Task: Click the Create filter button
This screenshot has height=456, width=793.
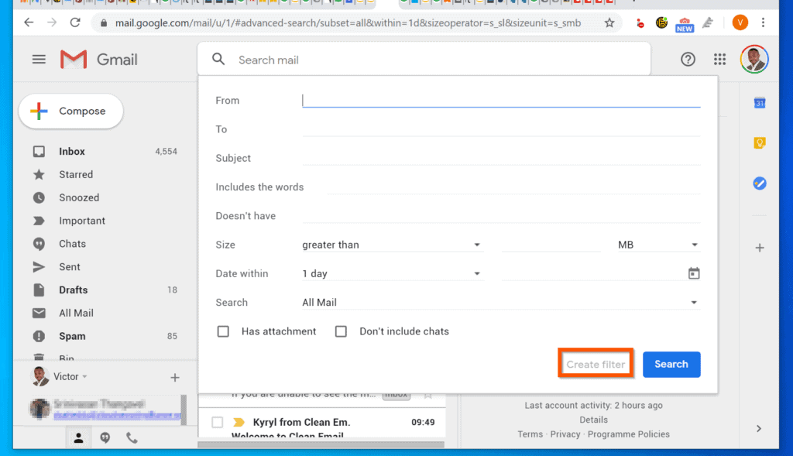Action: [595, 362]
